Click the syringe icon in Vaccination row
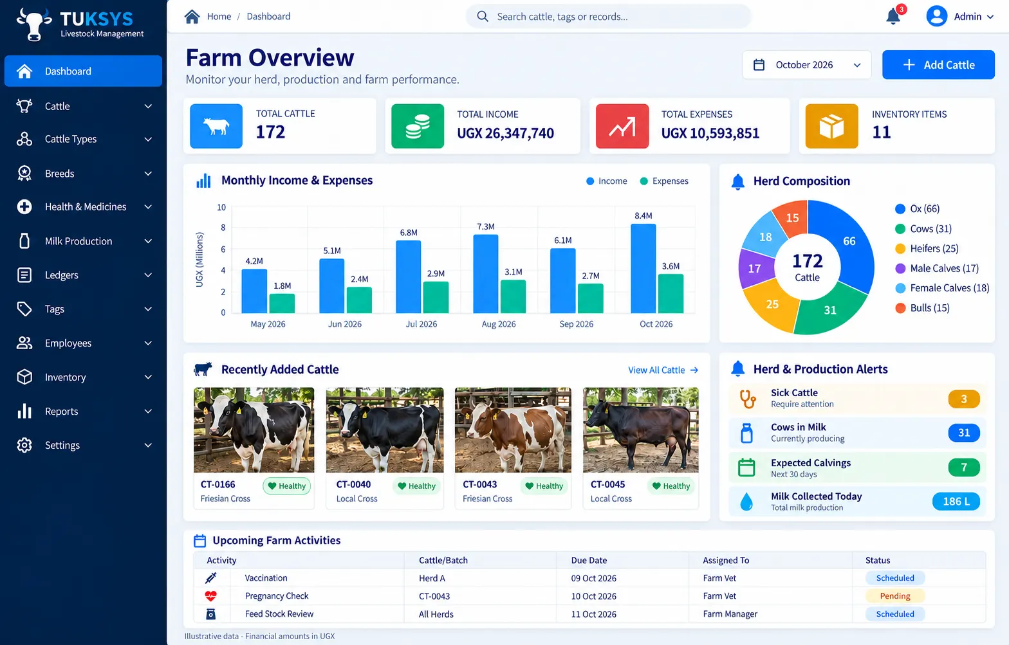Image resolution: width=1009 pixels, height=645 pixels. (211, 577)
